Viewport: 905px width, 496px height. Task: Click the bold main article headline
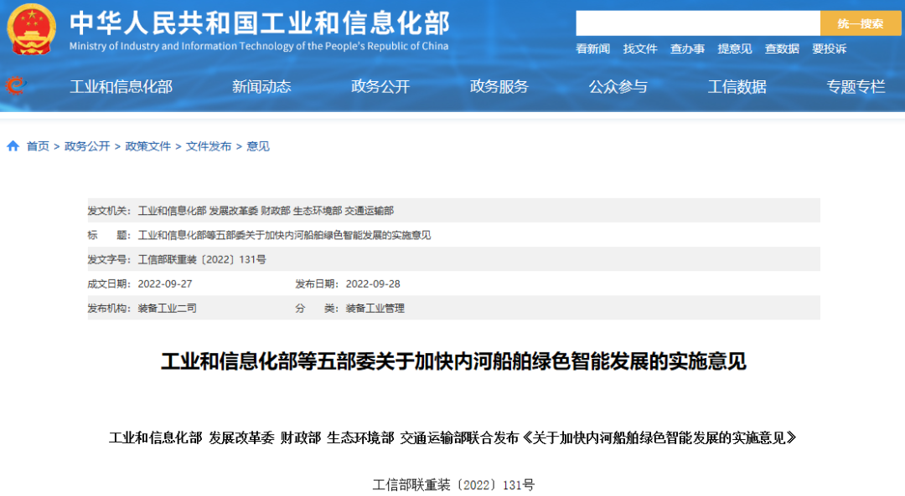tap(453, 361)
